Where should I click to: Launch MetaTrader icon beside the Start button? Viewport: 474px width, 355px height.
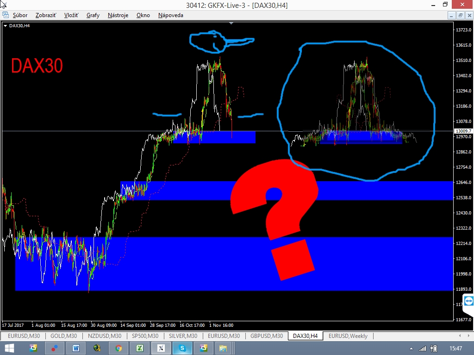pyautogui.click(x=33, y=349)
